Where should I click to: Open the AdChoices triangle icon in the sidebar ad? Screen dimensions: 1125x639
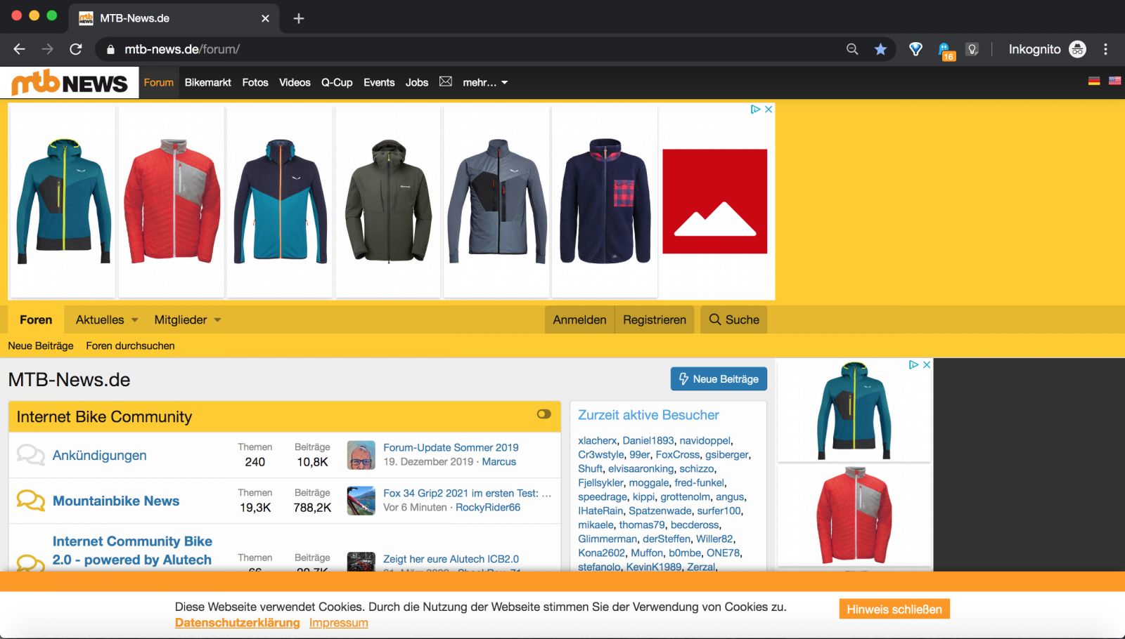913,365
